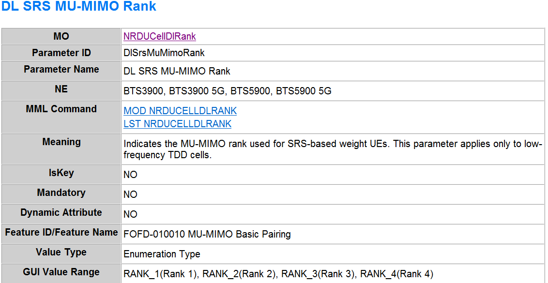Click the MML Command row header

coord(61,109)
